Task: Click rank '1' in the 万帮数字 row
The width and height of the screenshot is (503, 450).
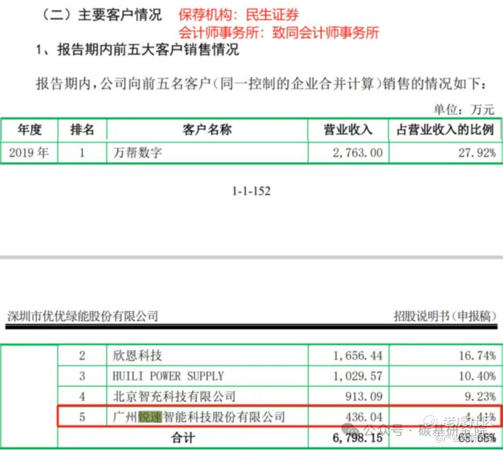Action: pos(82,152)
